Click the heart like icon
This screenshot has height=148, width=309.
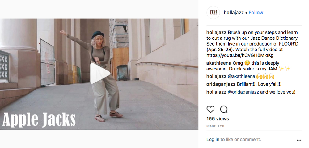click(x=210, y=109)
